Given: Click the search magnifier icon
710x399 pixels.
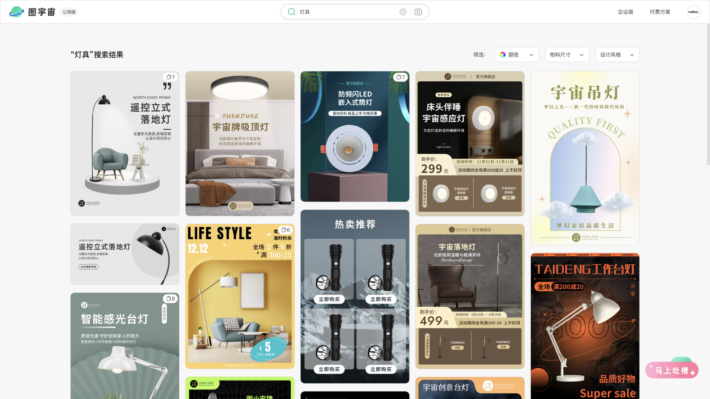Looking at the screenshot, I should coord(292,12).
